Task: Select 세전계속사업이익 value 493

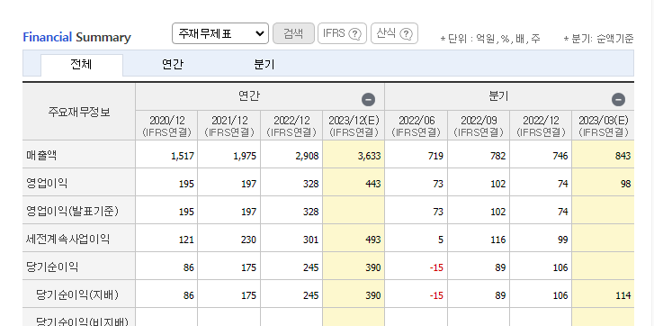Action: click(x=373, y=240)
